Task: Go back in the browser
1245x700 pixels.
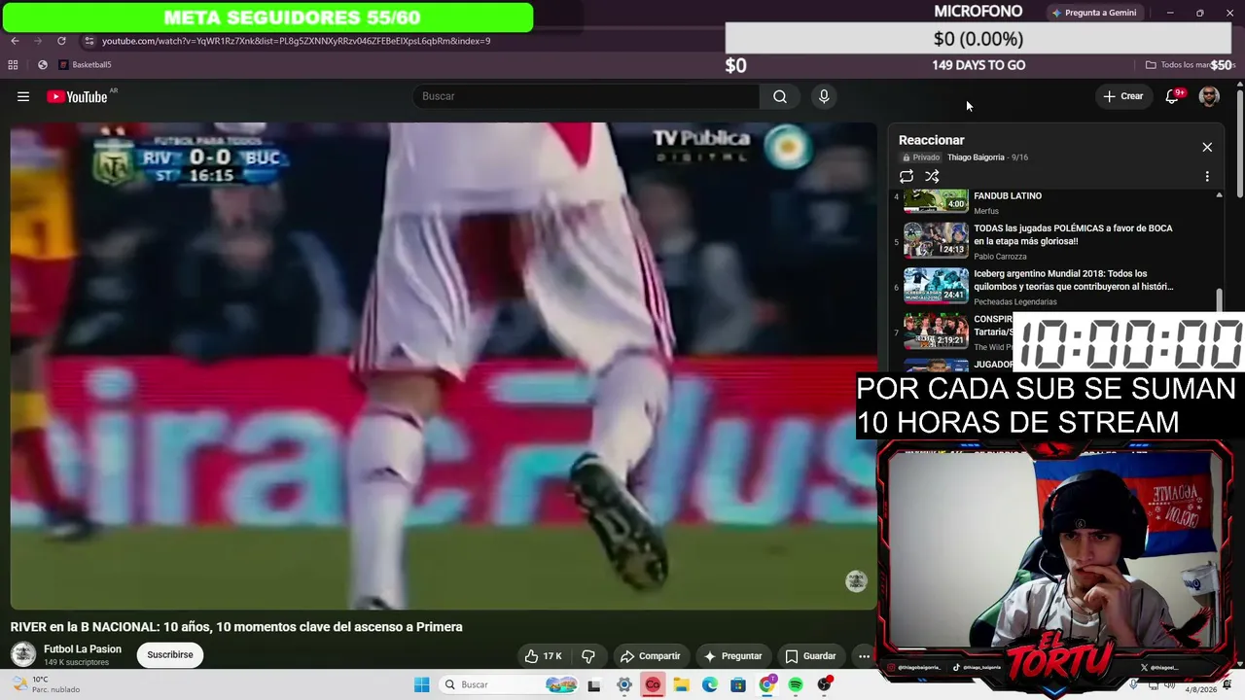Action: point(15,41)
